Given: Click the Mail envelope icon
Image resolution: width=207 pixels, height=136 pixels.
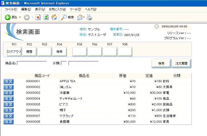Looking at the screenshot, I should click(80, 17).
